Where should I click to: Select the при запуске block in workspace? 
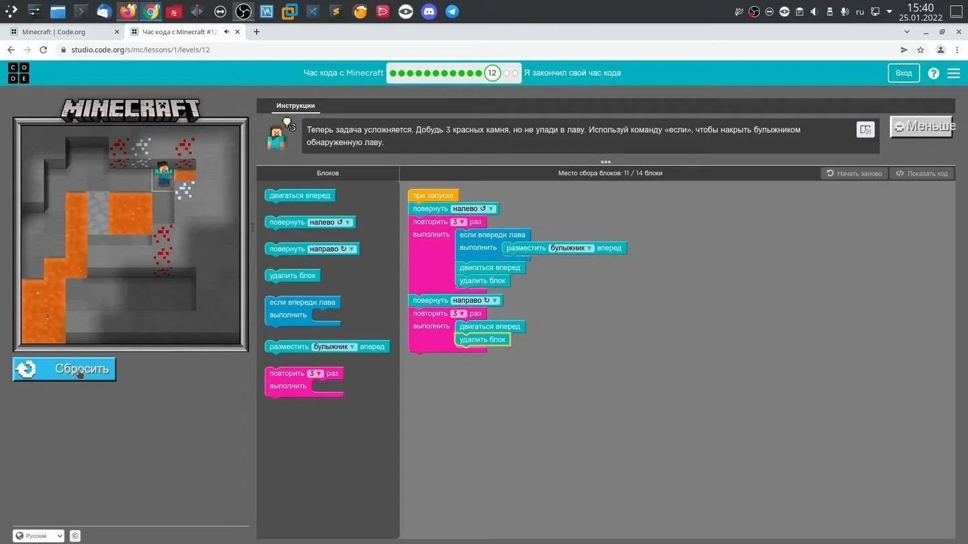[x=433, y=195]
